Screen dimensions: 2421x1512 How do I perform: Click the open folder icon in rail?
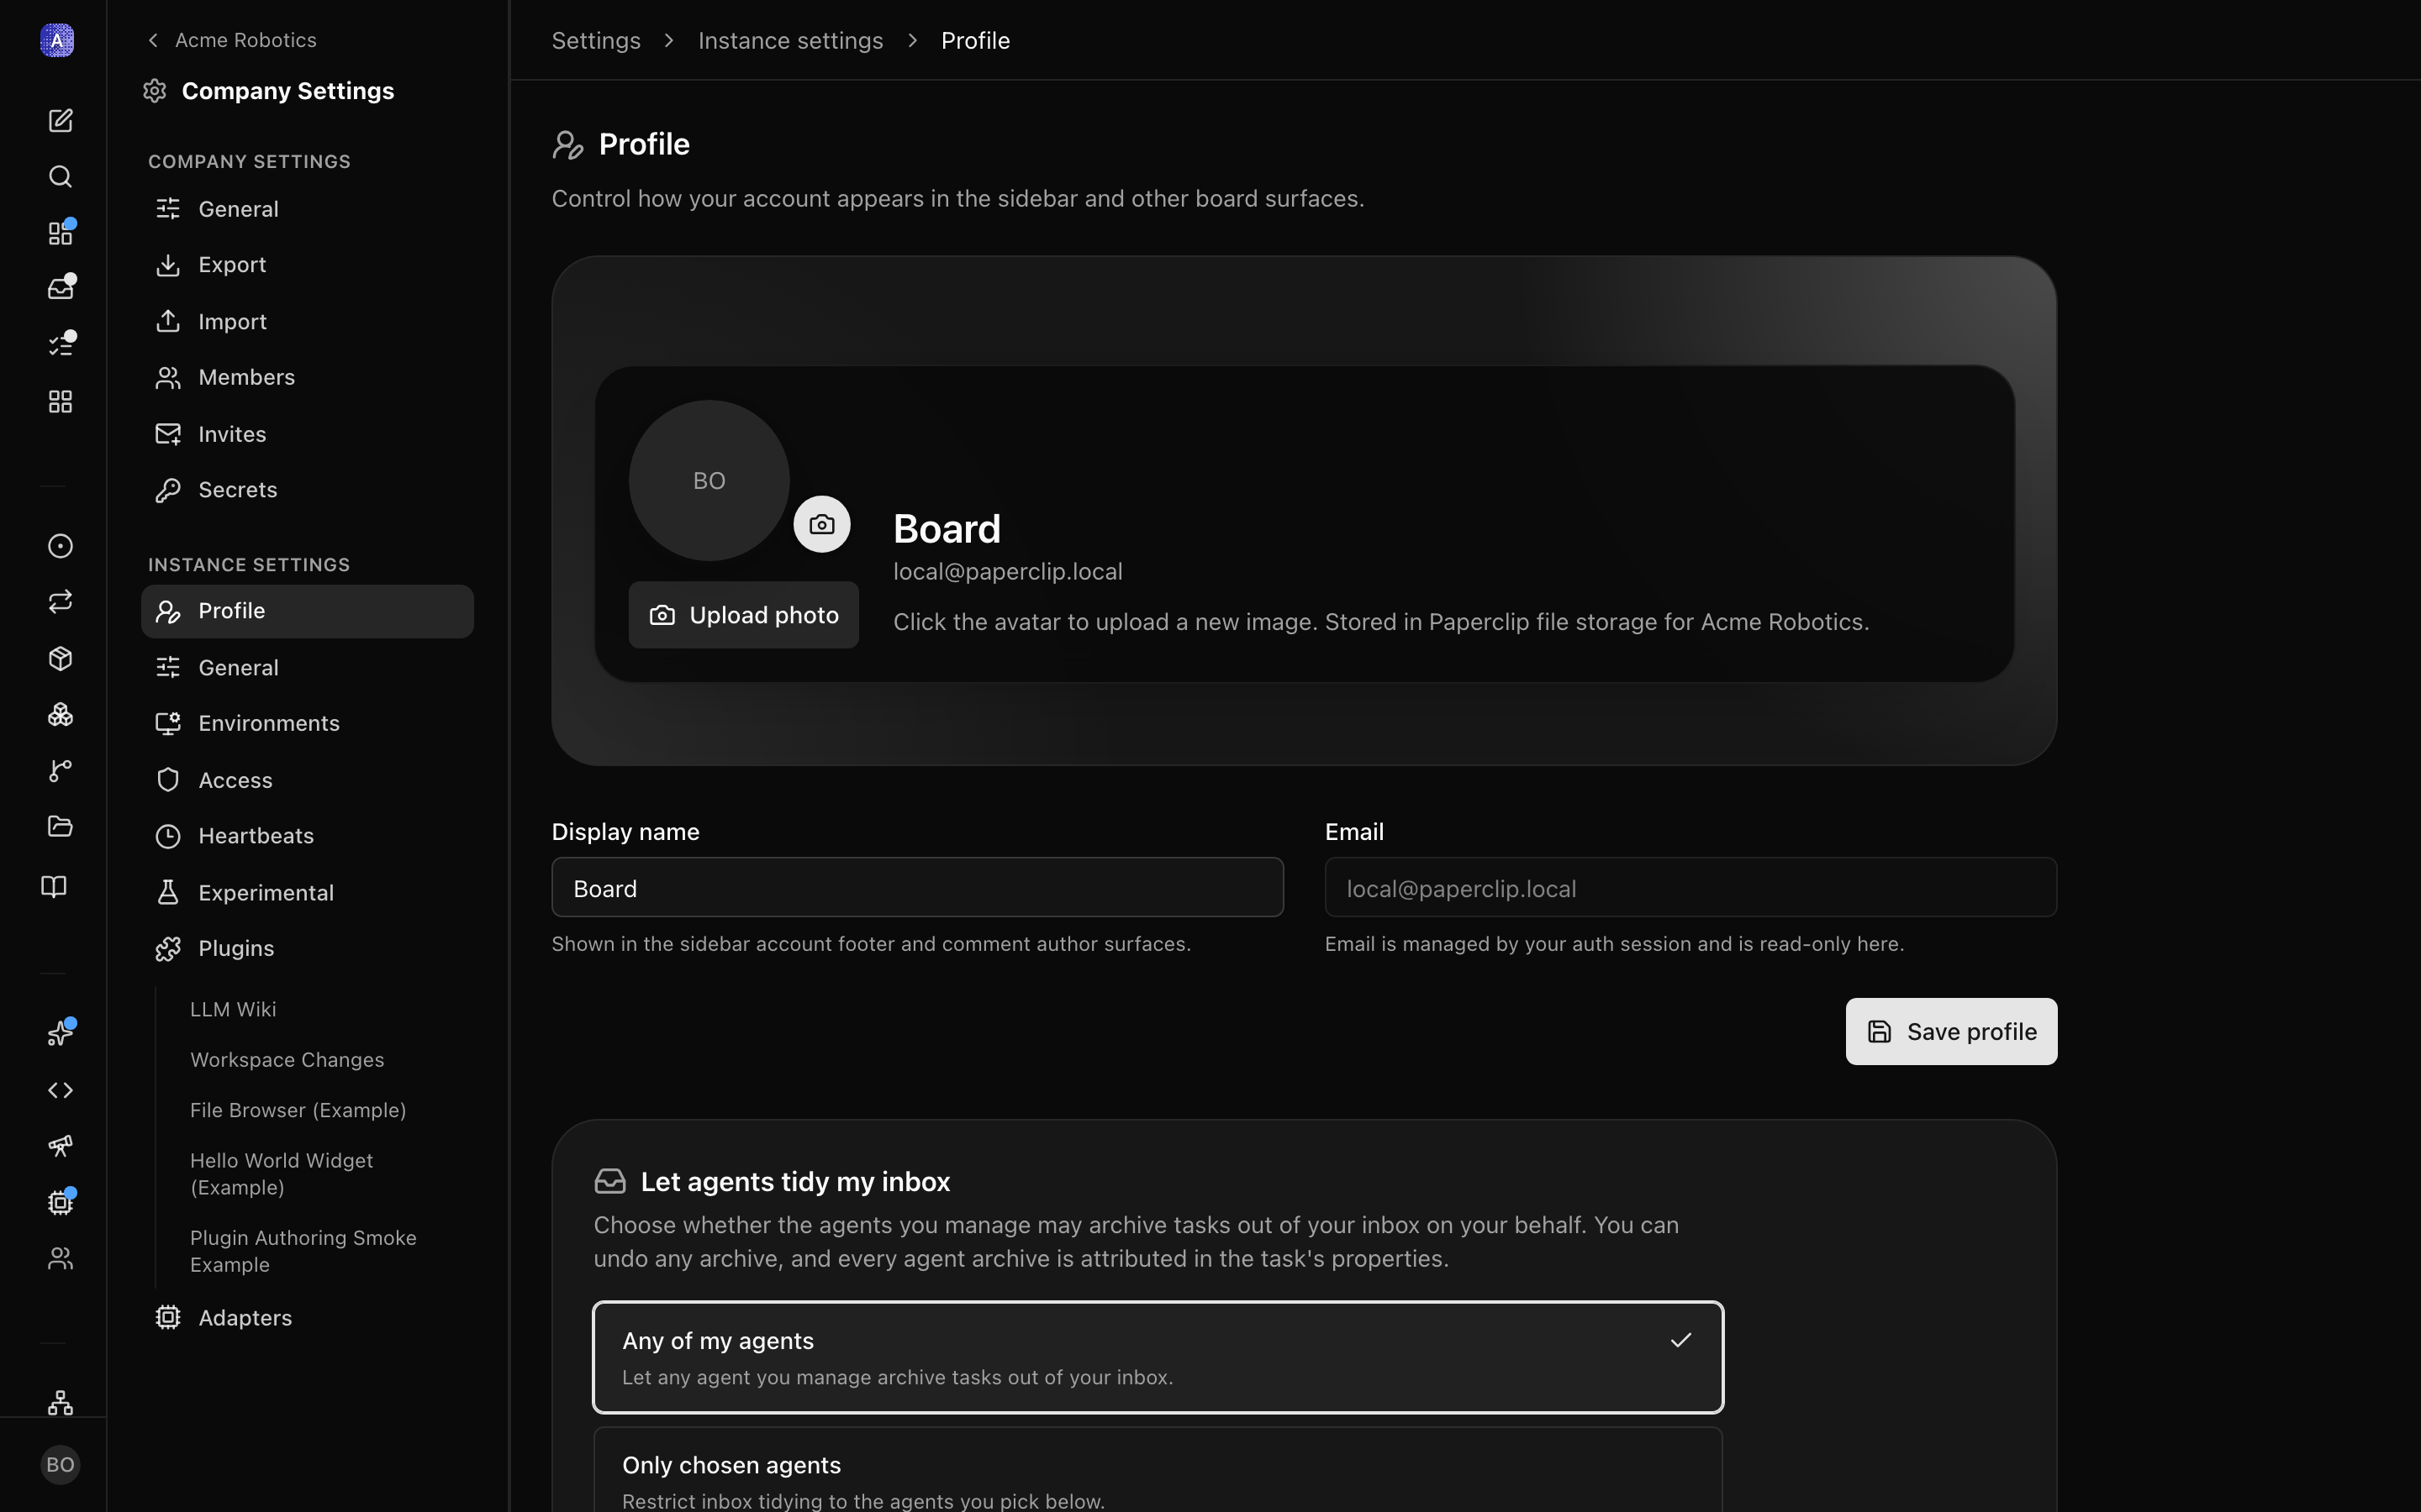(60, 826)
